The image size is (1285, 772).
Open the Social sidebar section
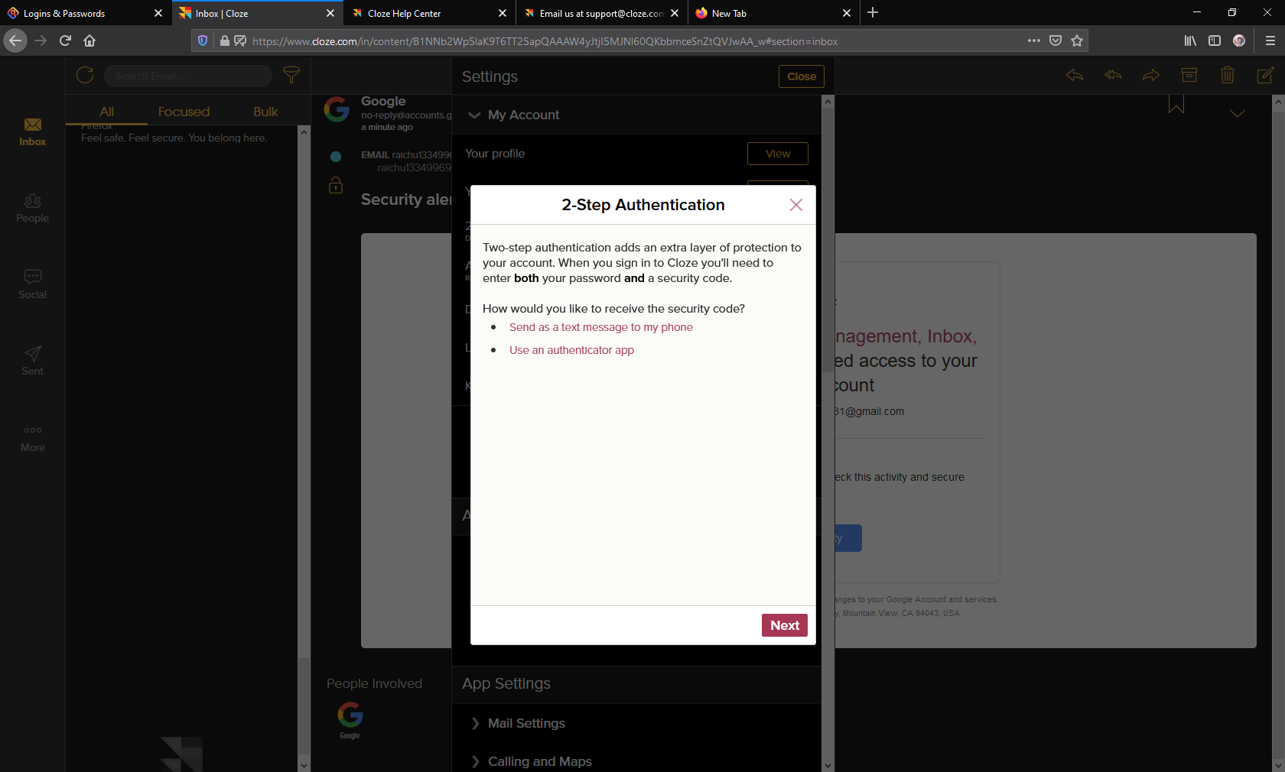click(33, 285)
